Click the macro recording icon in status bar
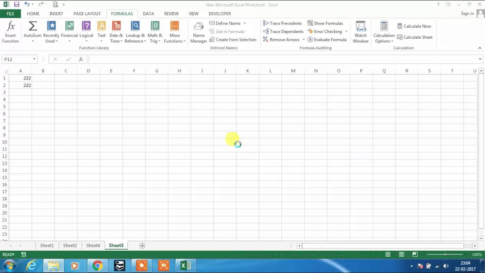 pyautogui.click(x=23, y=254)
